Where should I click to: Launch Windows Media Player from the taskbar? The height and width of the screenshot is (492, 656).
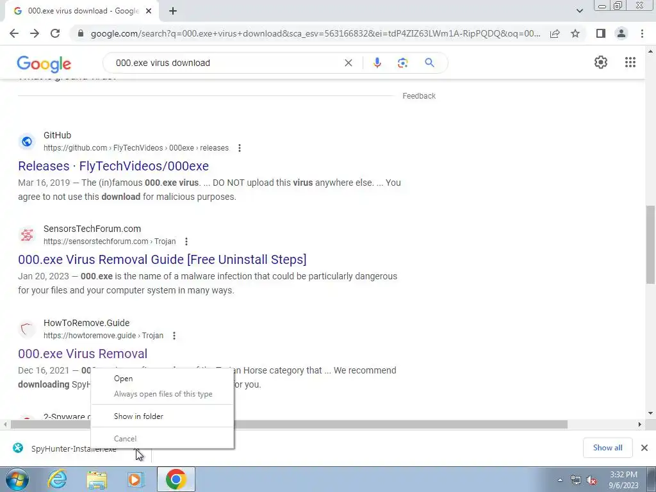(x=136, y=479)
